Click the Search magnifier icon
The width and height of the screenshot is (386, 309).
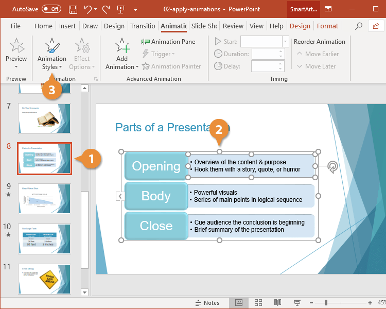[x=359, y=26]
